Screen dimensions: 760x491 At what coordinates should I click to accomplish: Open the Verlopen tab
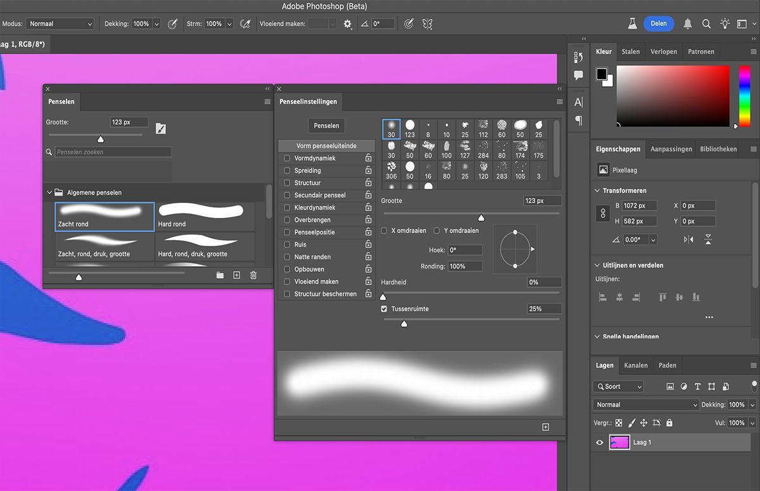(664, 52)
